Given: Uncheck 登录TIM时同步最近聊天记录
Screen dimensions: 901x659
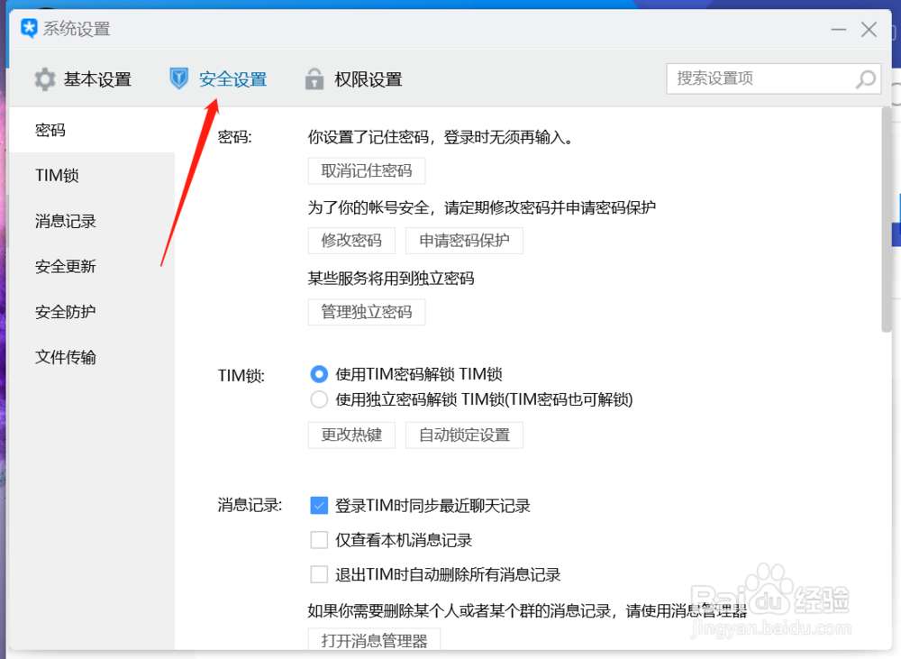Looking at the screenshot, I should point(319,506).
